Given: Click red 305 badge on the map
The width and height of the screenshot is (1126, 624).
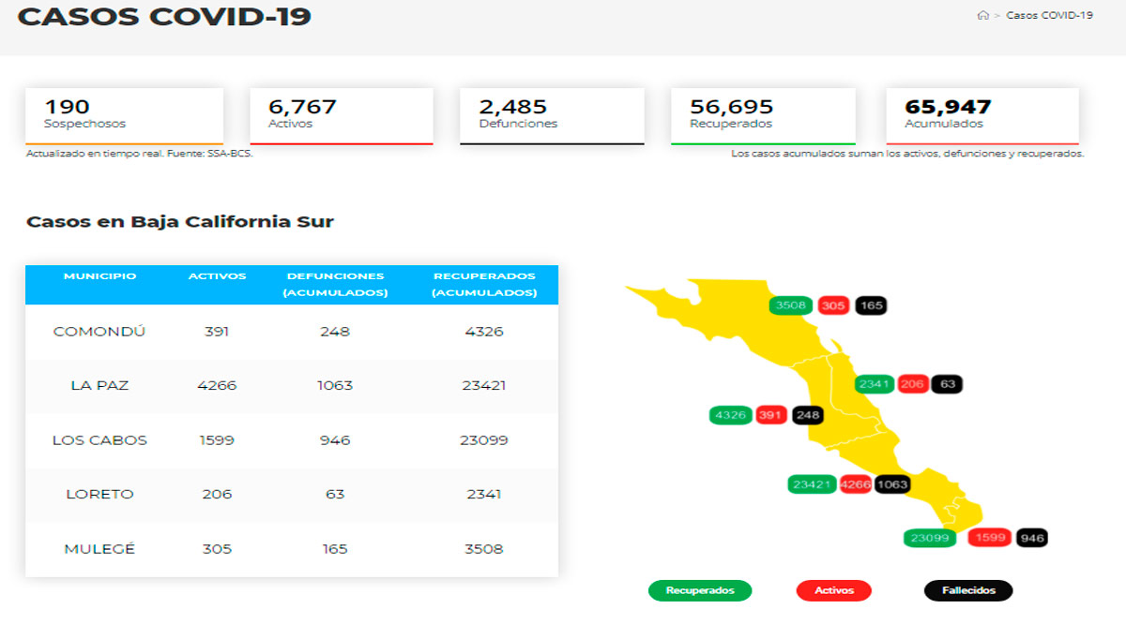Looking at the screenshot, I should 833,305.
